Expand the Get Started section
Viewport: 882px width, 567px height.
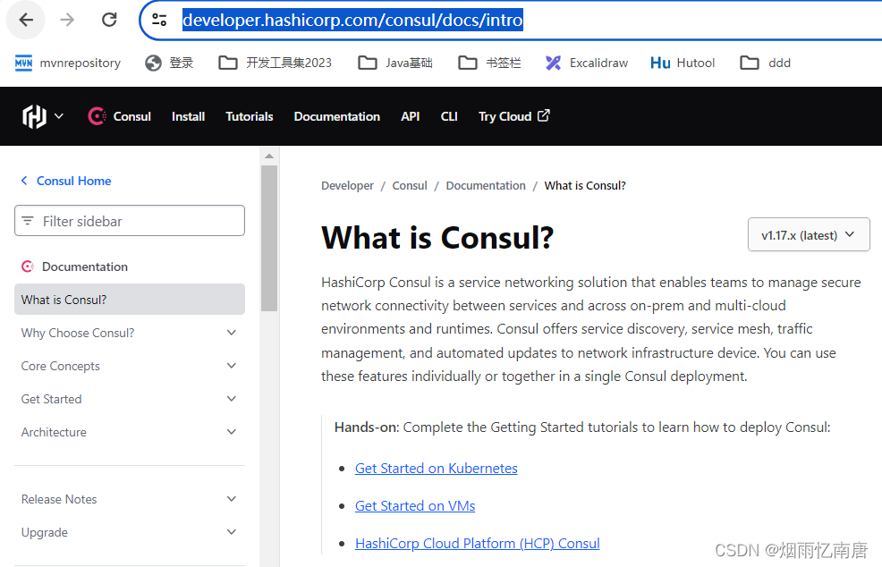(130, 400)
